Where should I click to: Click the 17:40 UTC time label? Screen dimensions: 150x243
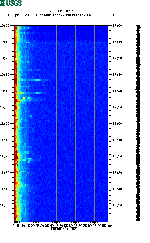[x=117, y=91]
